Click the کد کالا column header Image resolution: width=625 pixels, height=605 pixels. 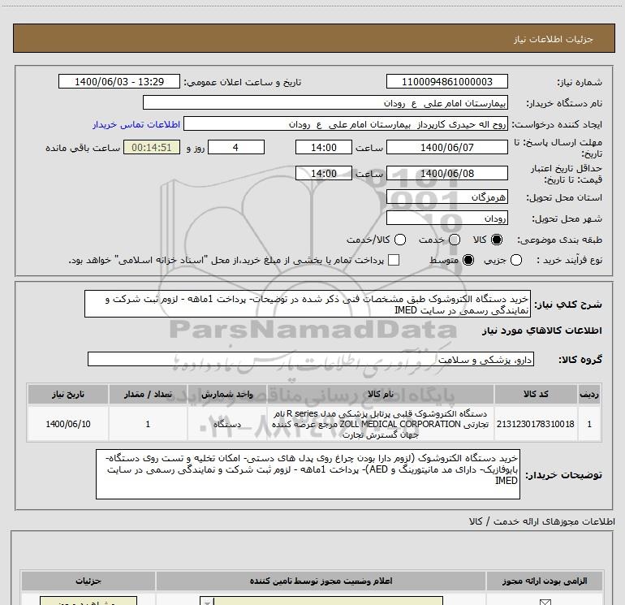click(536, 394)
